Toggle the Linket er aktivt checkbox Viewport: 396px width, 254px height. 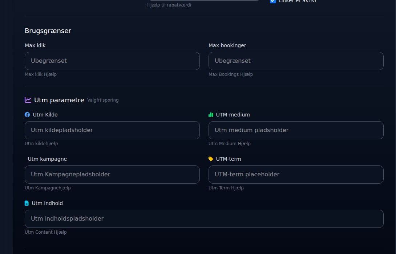273,1
